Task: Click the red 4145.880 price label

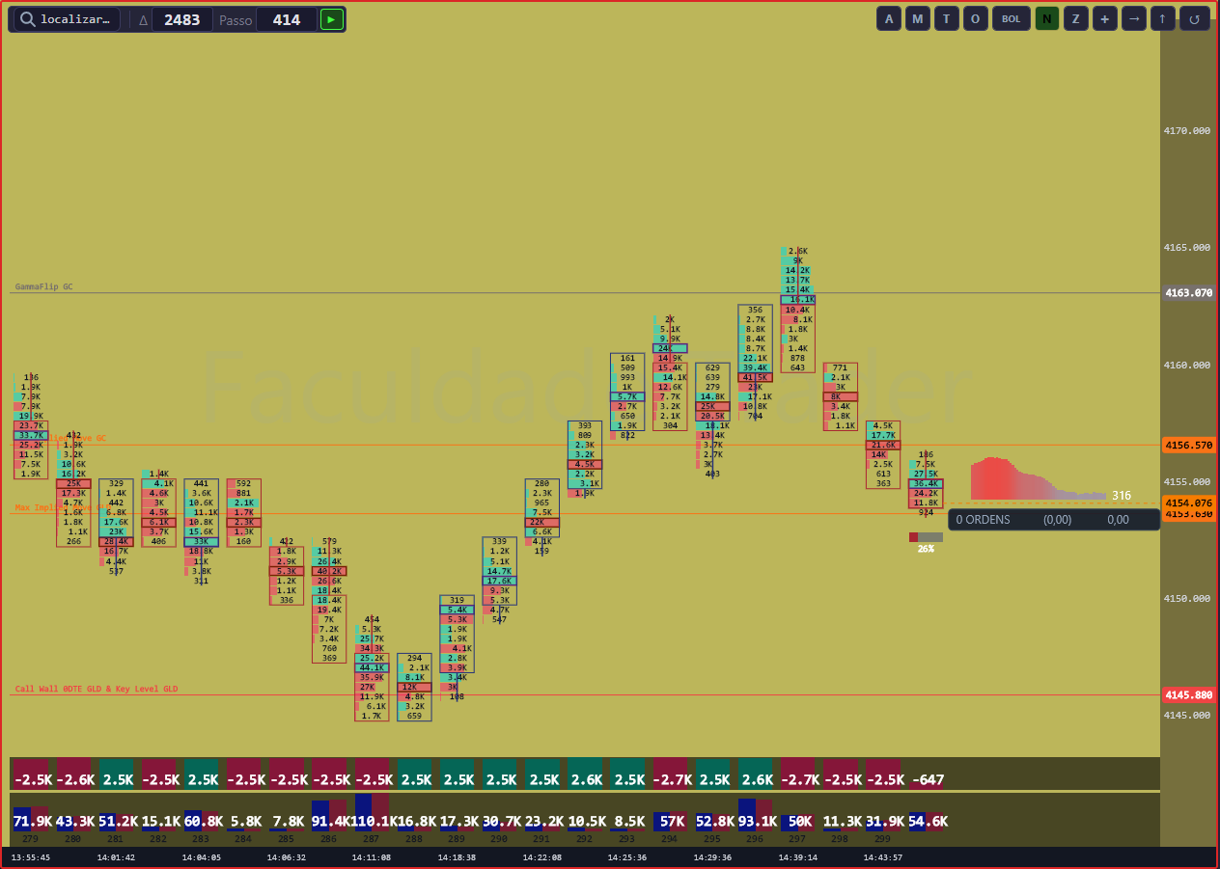Action: coord(1188,694)
